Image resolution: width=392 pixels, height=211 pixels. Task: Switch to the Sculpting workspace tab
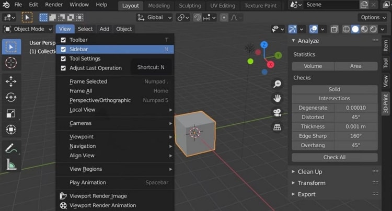coord(190,6)
